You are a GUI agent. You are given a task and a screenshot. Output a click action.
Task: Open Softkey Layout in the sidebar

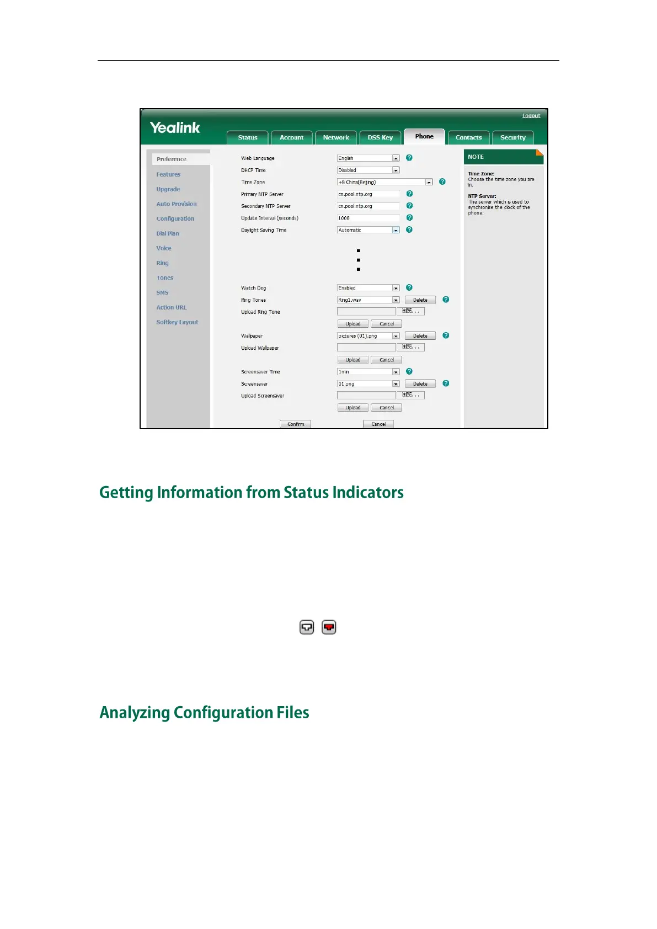click(177, 322)
